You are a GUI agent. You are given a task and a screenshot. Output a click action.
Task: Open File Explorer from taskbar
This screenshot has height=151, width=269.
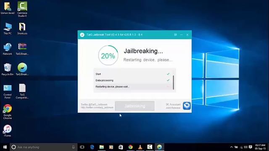click(x=102, y=147)
